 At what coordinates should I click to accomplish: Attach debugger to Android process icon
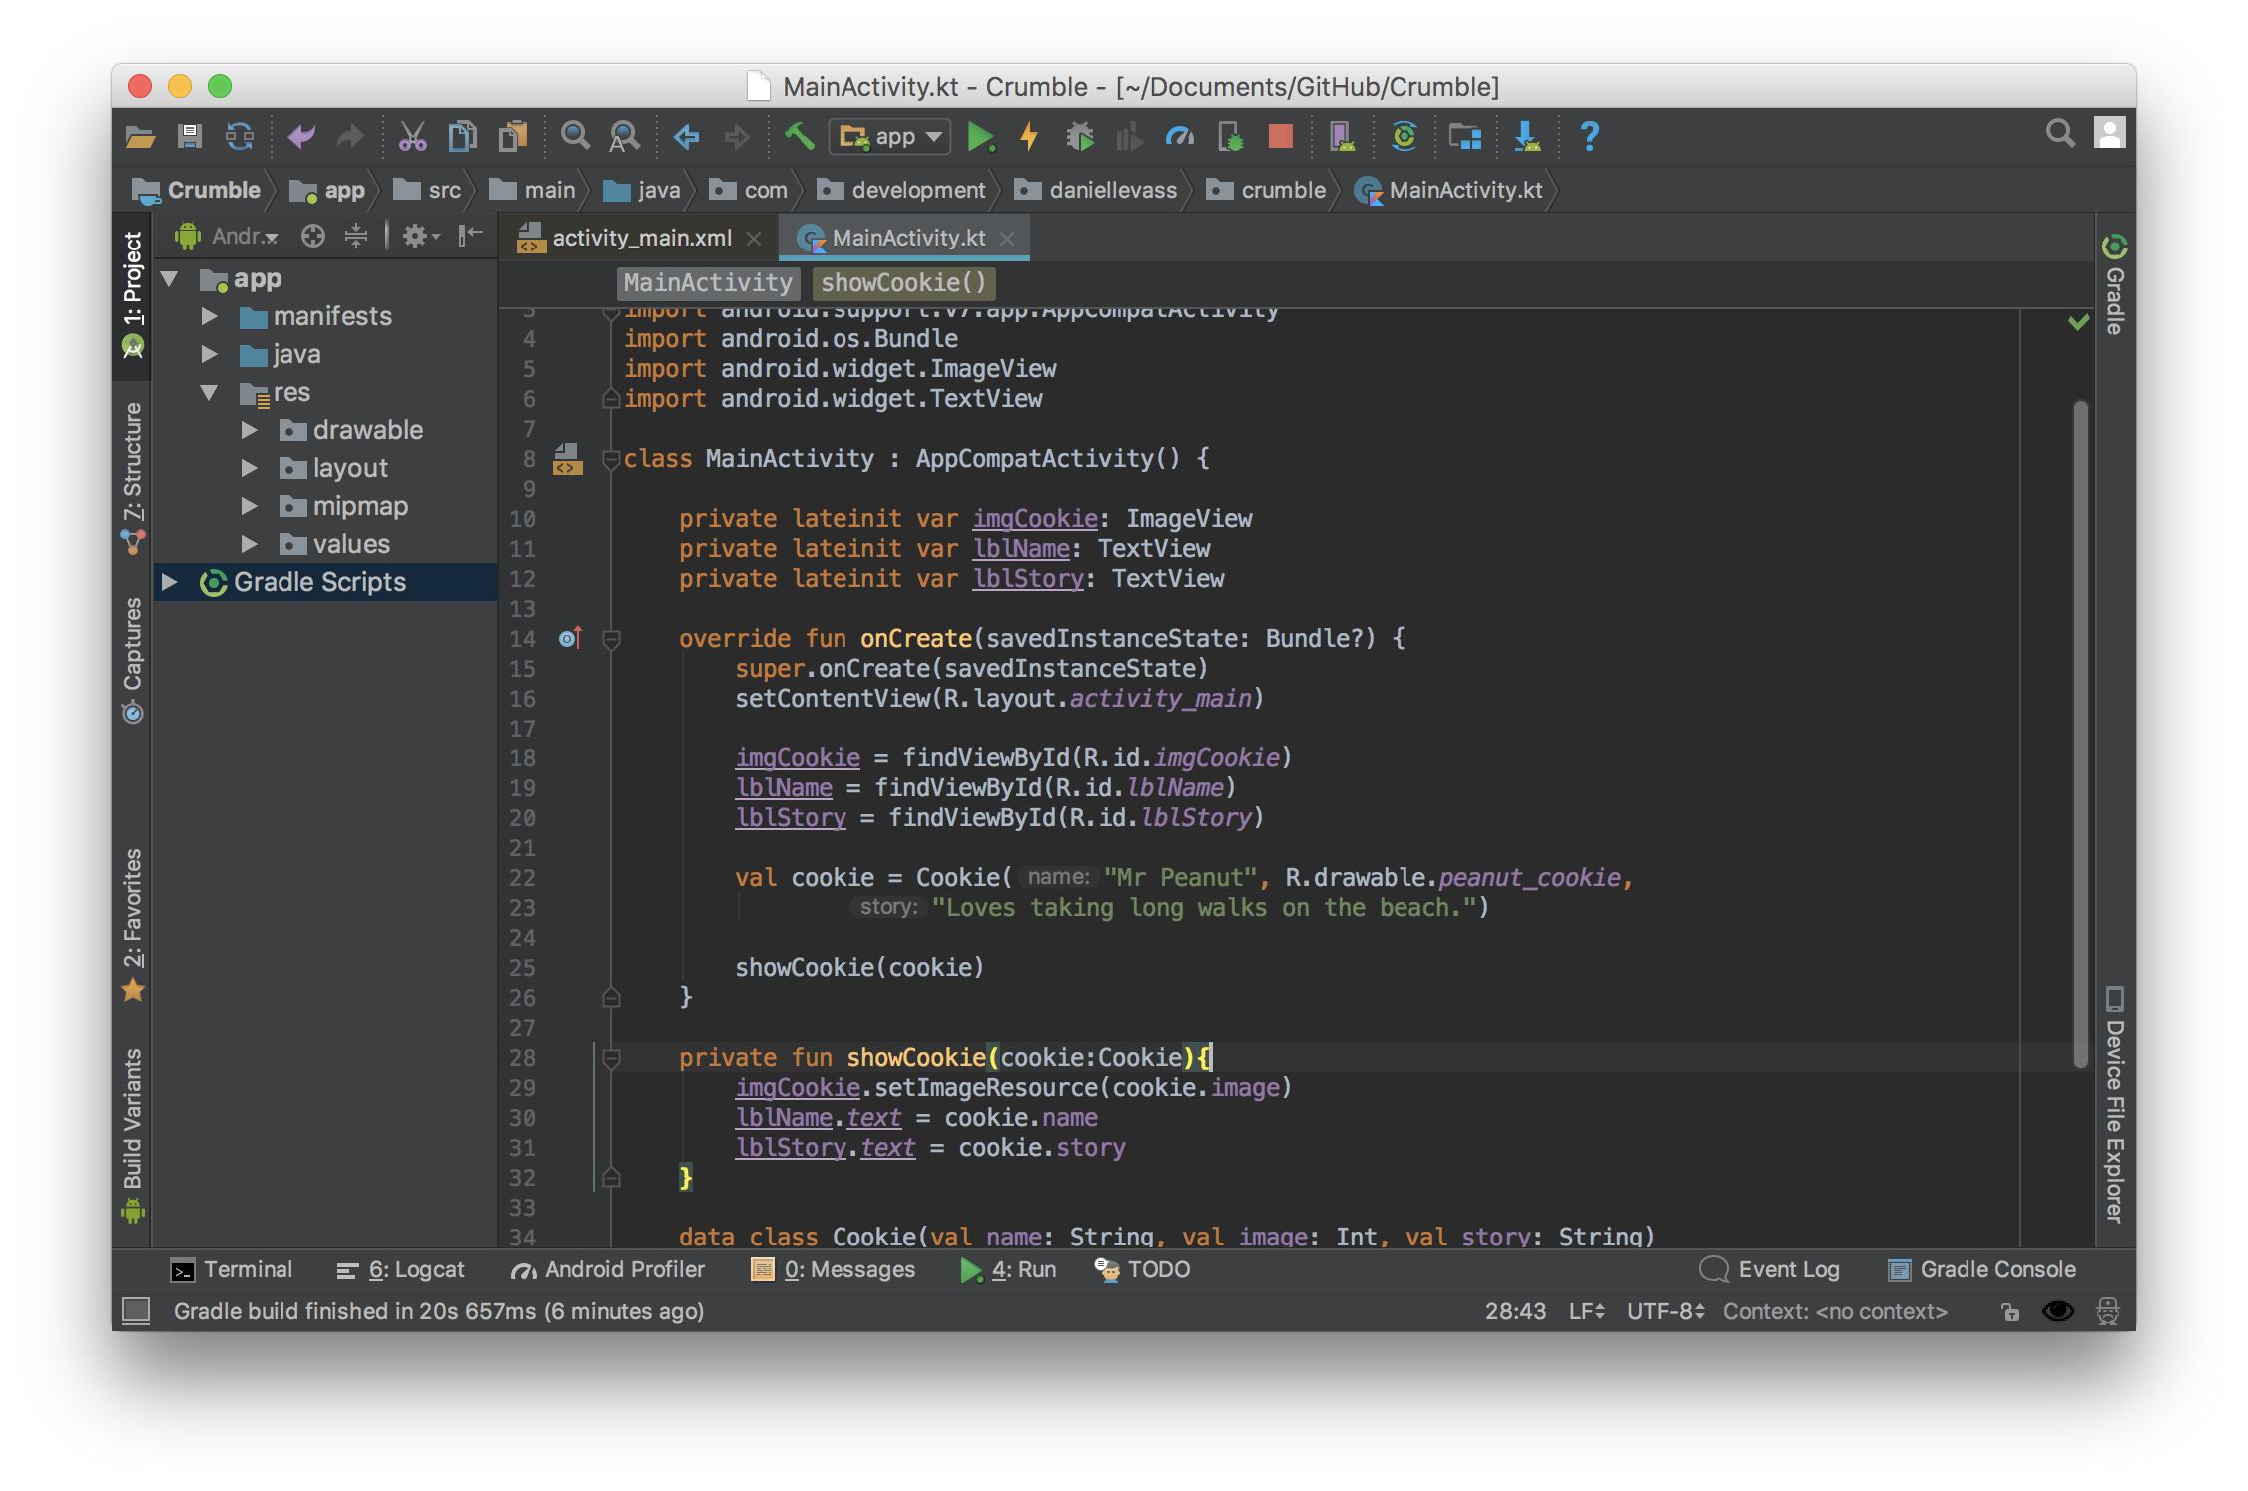(x=1230, y=136)
